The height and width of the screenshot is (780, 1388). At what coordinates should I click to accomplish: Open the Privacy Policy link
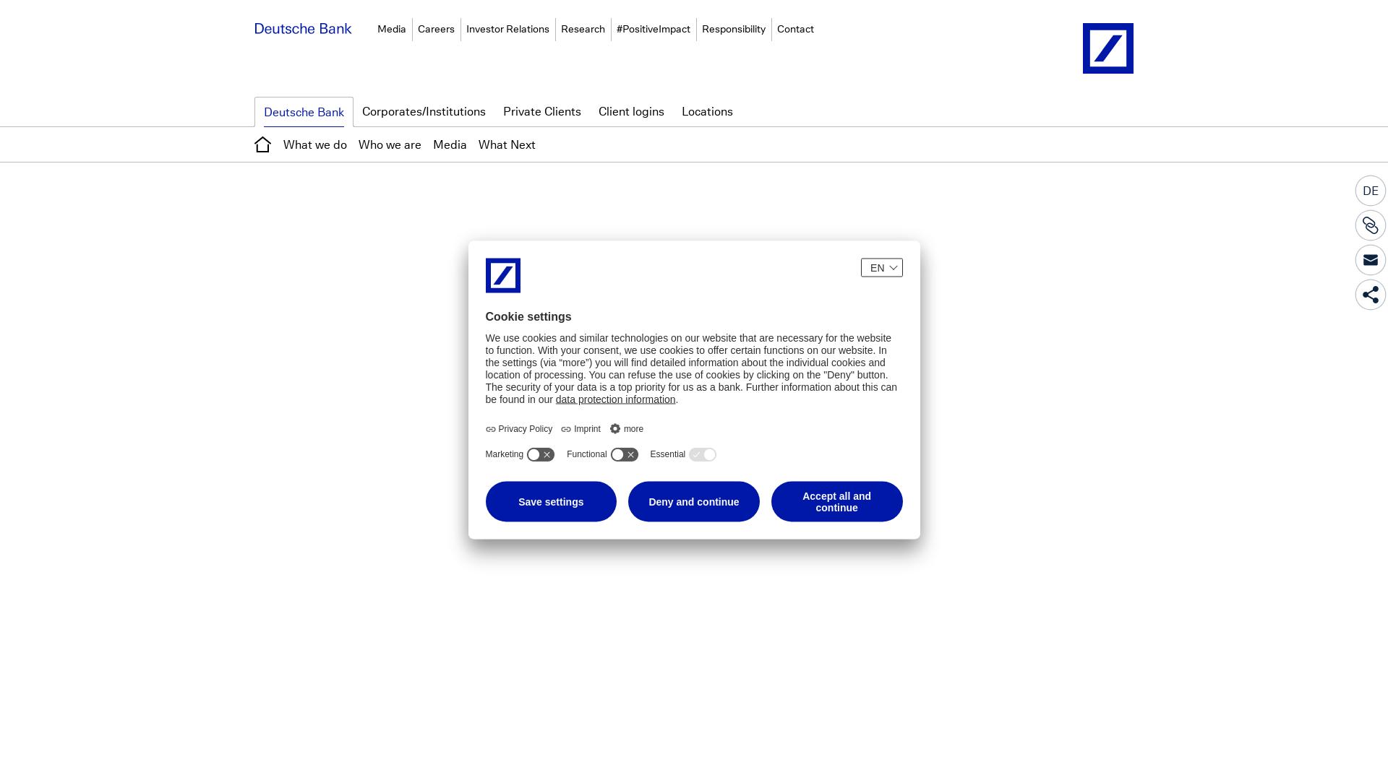pyautogui.click(x=519, y=429)
